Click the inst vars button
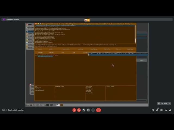174x130 pixels. click(119, 49)
